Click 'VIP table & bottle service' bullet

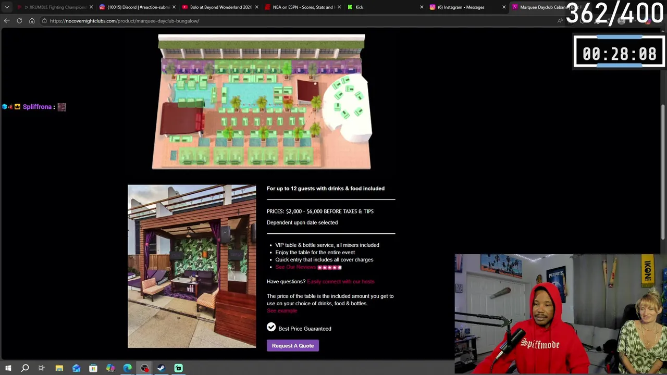327,245
